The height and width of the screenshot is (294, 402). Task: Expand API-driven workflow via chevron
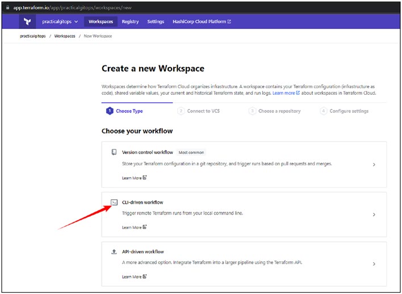(374, 264)
